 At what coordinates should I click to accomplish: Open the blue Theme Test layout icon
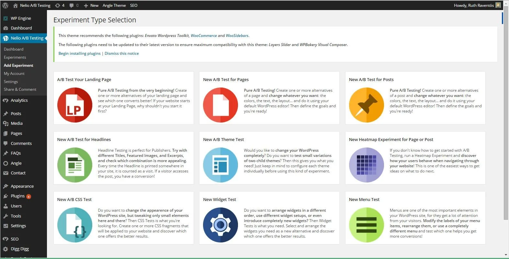(220, 165)
